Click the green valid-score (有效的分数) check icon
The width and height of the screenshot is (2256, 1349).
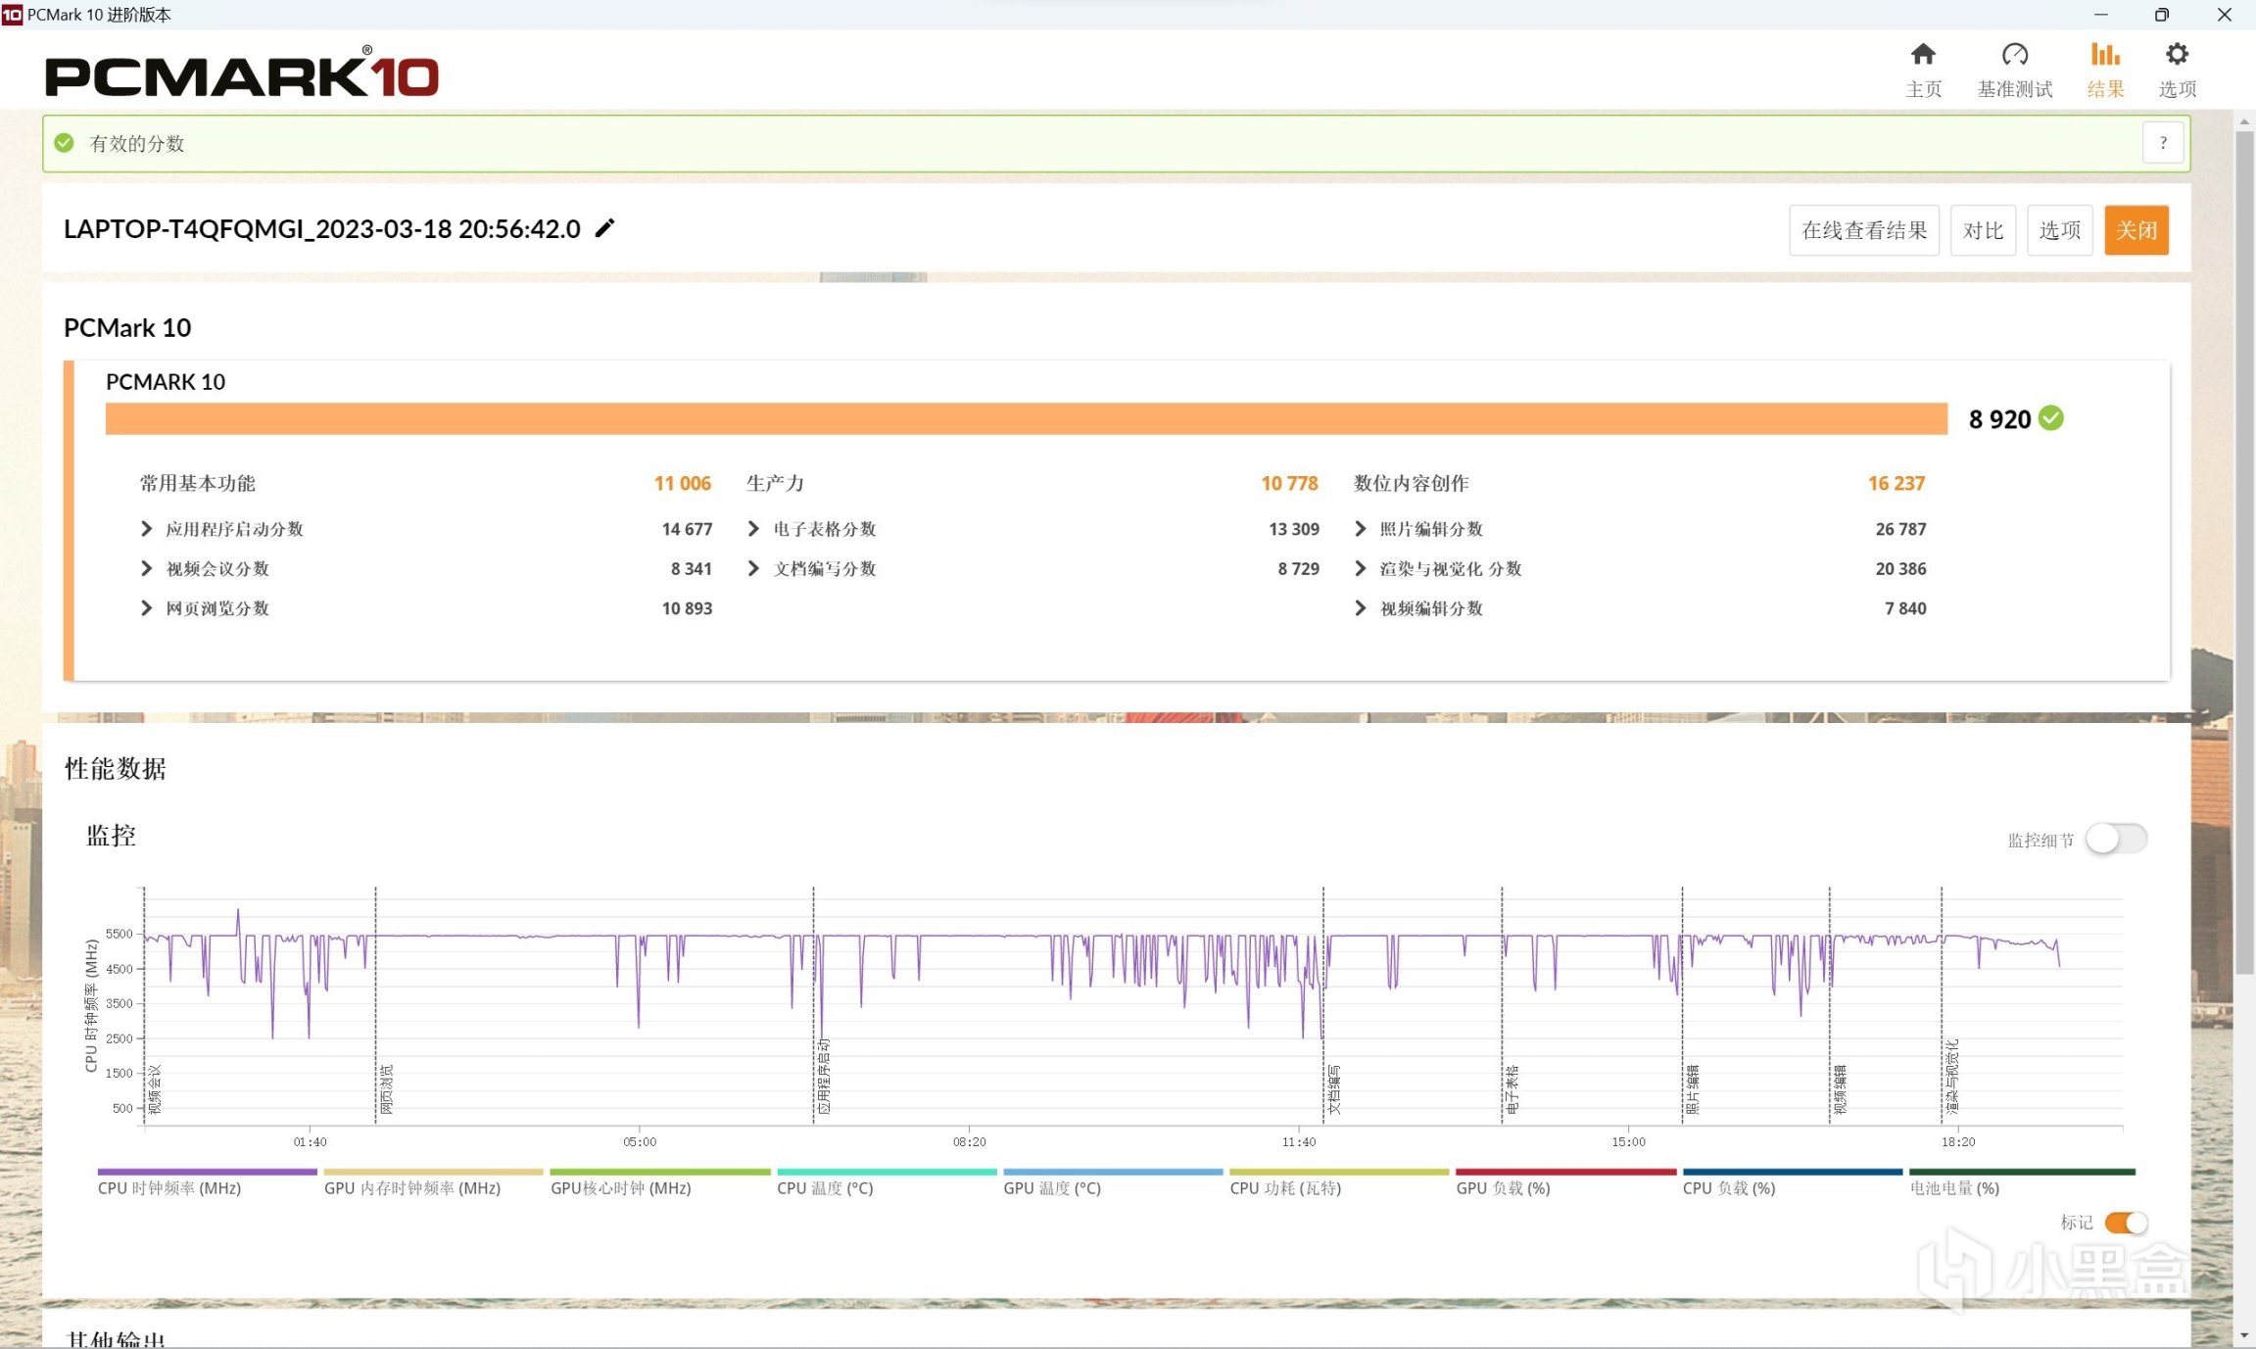coord(65,143)
